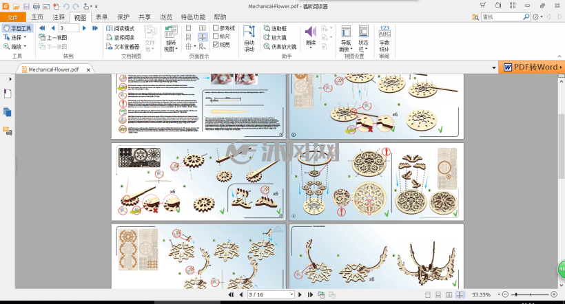565x304 pixels.
Task: Go to next page arrow in ribbon
Action: (84, 28)
